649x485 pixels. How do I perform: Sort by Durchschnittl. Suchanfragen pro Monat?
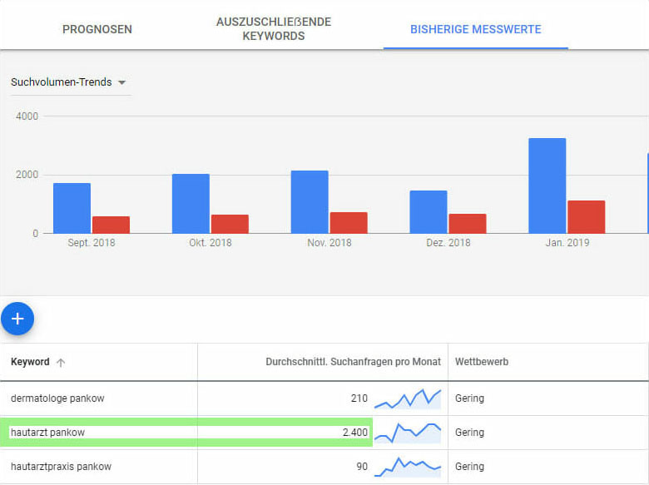[x=353, y=362]
